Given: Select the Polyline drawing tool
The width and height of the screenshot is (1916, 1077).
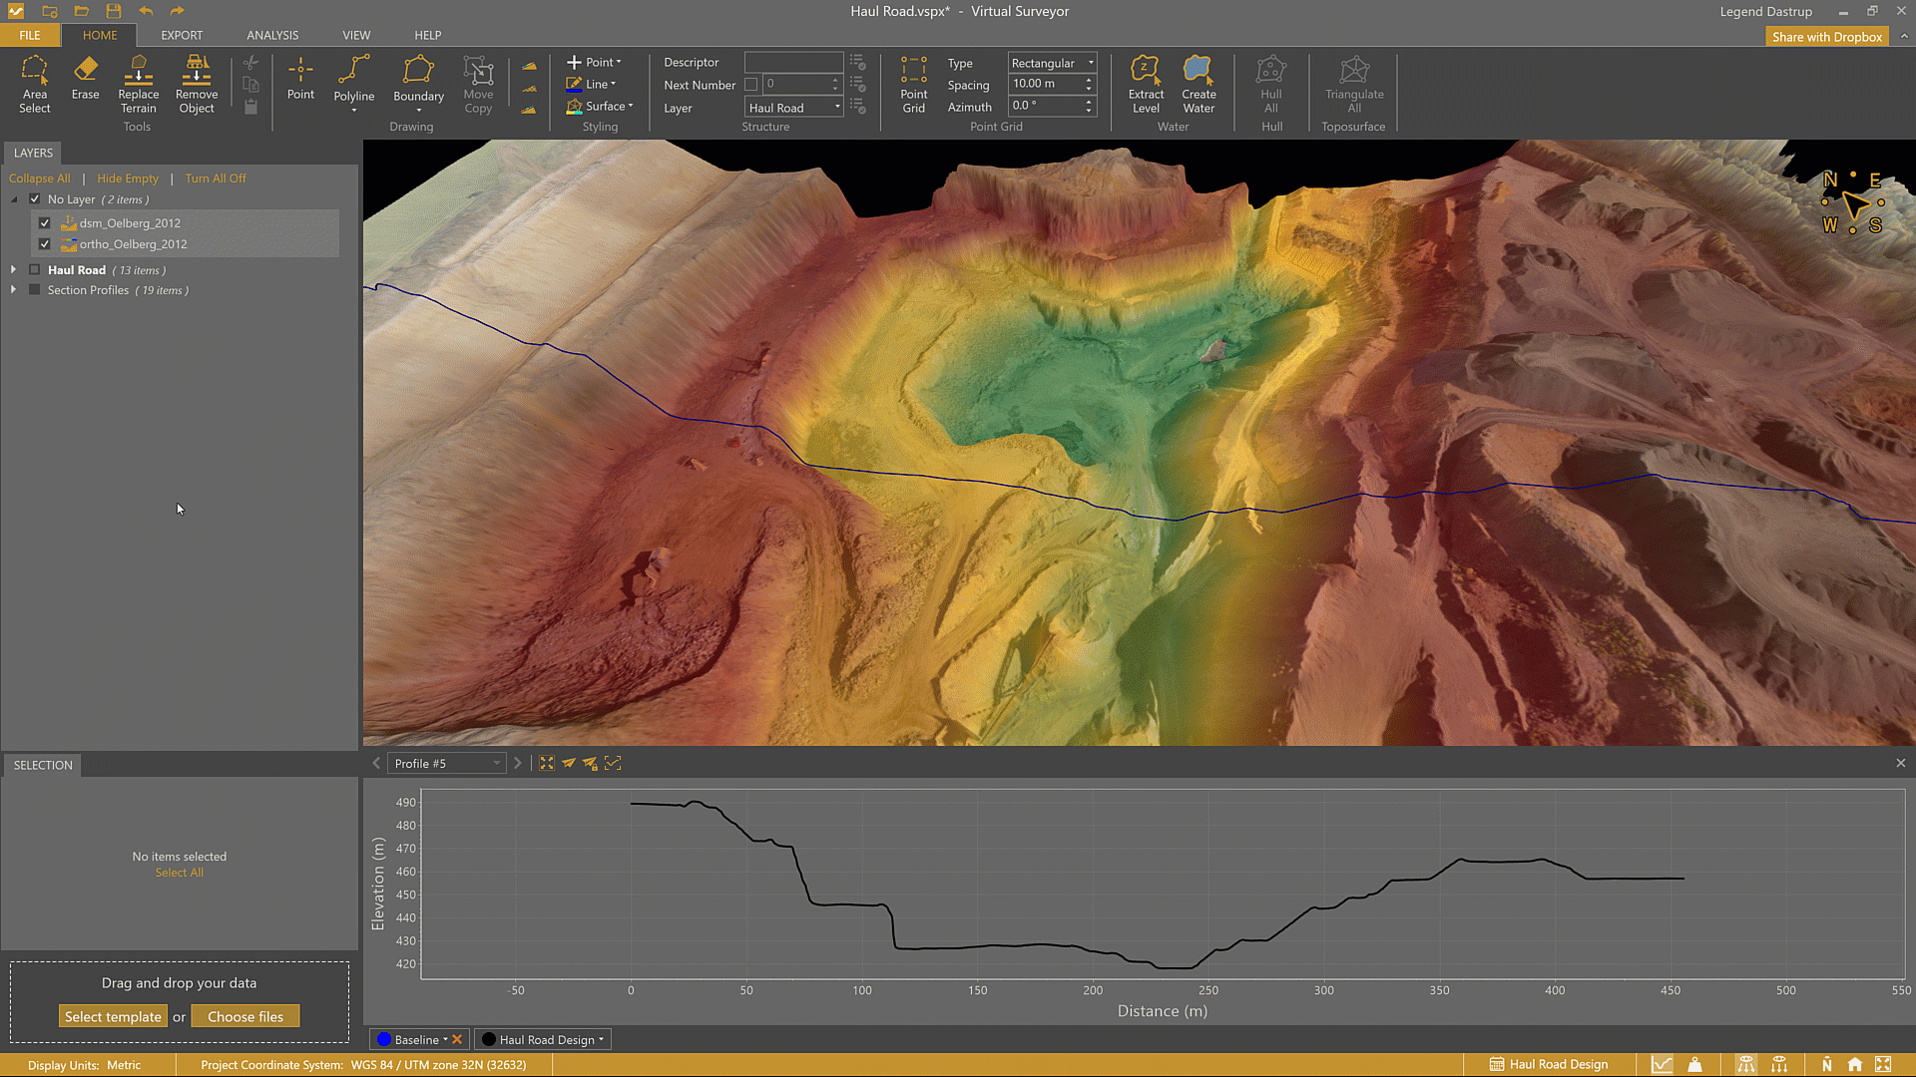Looking at the screenshot, I should pyautogui.click(x=353, y=81).
